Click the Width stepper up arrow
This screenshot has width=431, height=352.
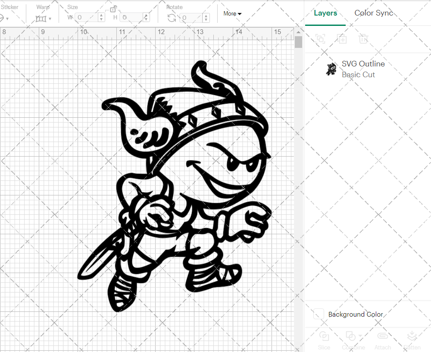[101, 16]
